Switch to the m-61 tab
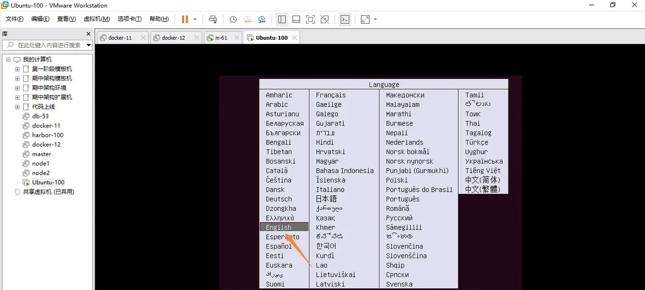Image resolution: width=645 pixels, height=290 pixels. click(x=220, y=37)
